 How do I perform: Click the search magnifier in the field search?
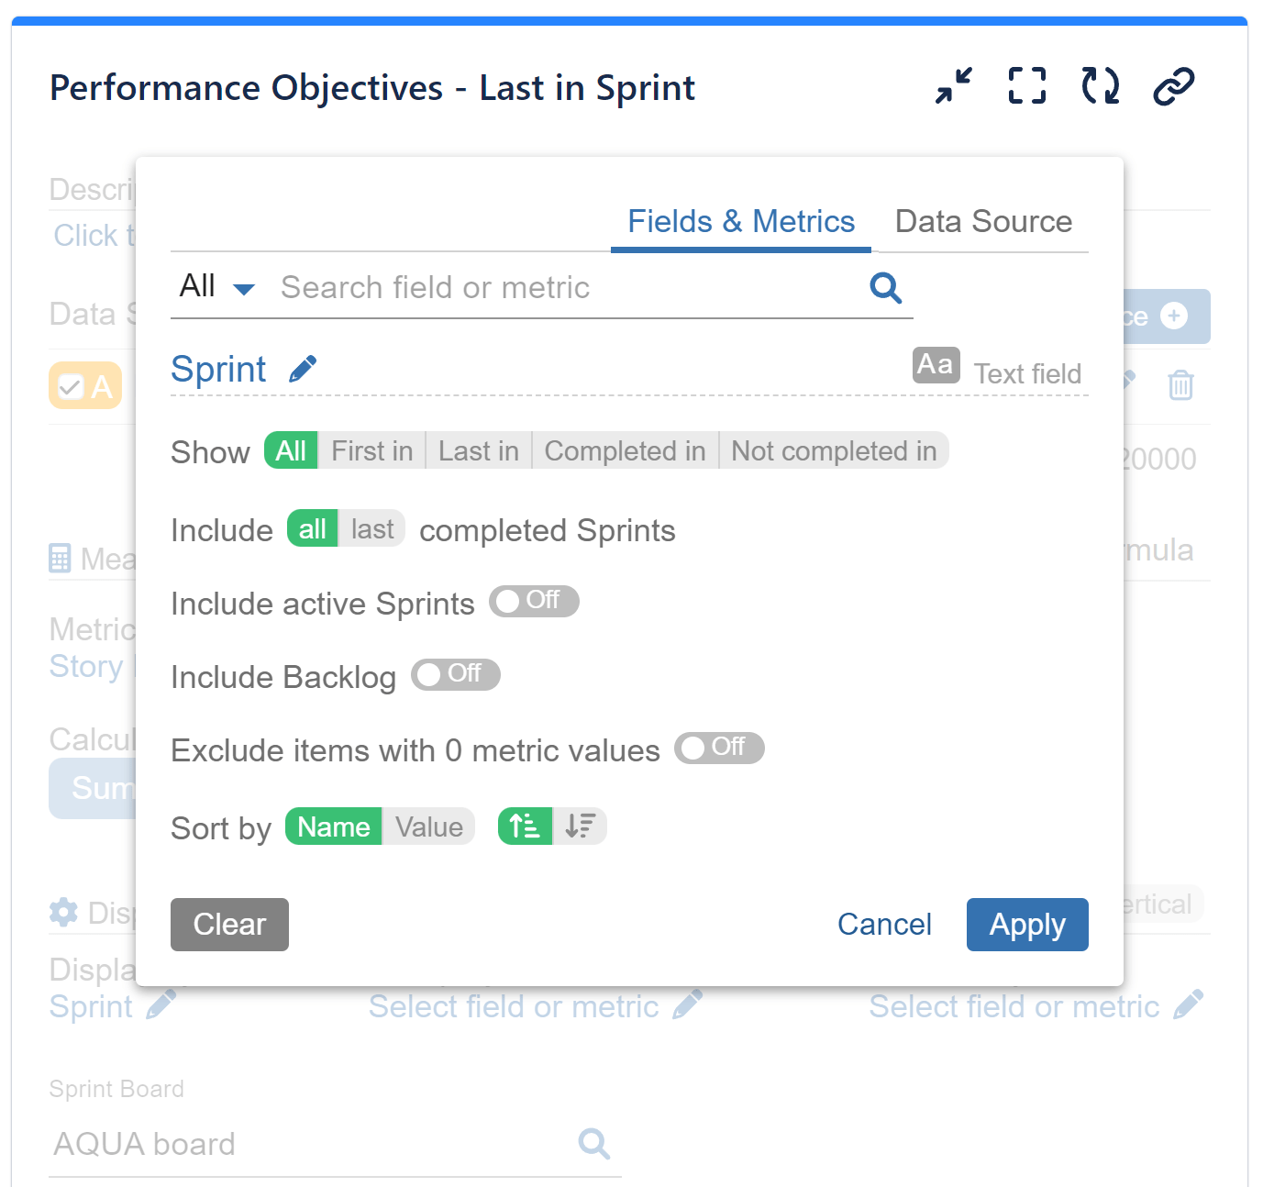[x=884, y=287]
